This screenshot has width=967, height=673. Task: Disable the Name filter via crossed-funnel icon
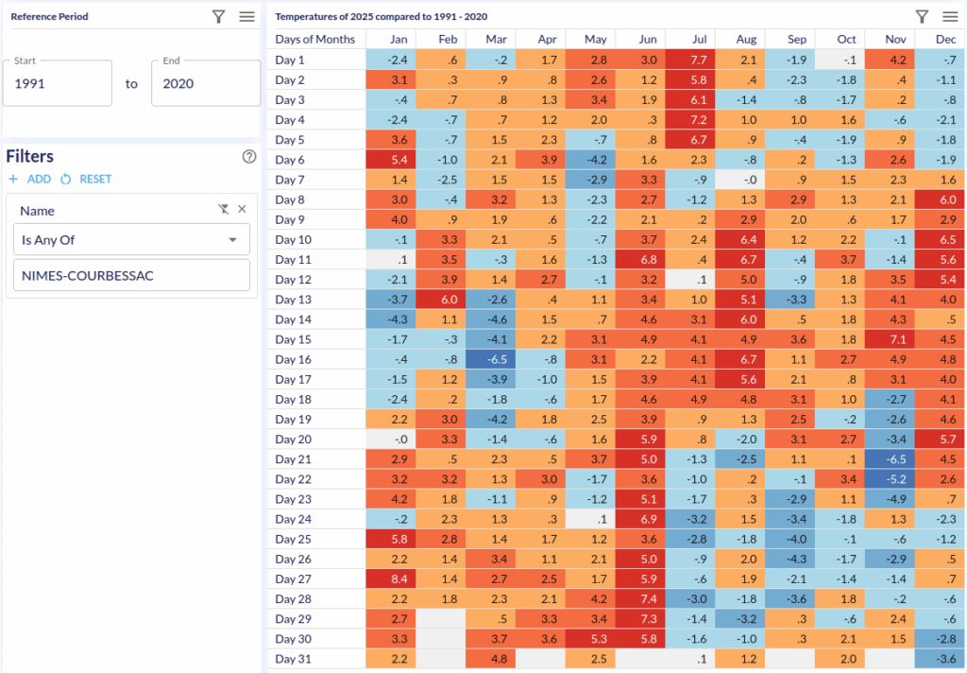pos(223,209)
